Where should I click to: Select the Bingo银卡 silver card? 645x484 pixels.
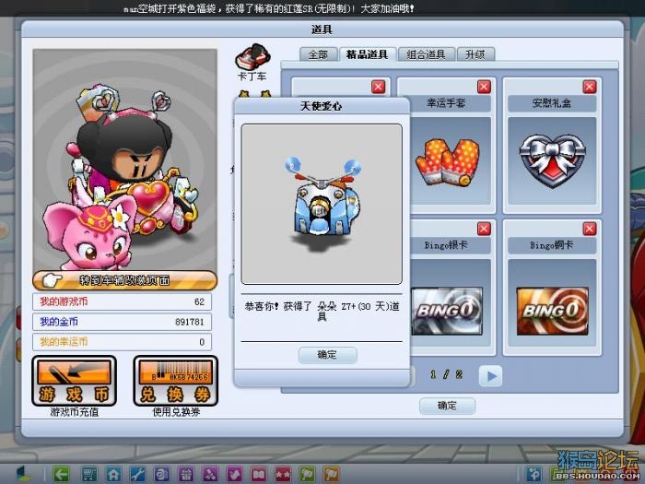pyautogui.click(x=447, y=311)
